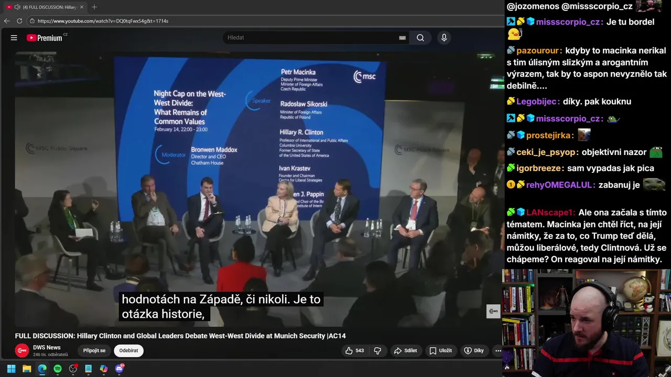
Task: Open more actions three-dot menu
Action: [x=498, y=351]
